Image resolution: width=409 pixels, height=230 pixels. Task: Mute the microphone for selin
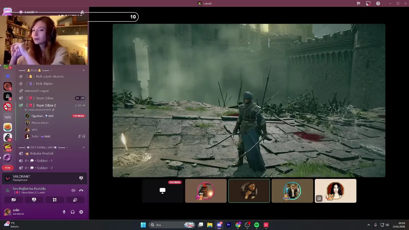tap(64, 212)
